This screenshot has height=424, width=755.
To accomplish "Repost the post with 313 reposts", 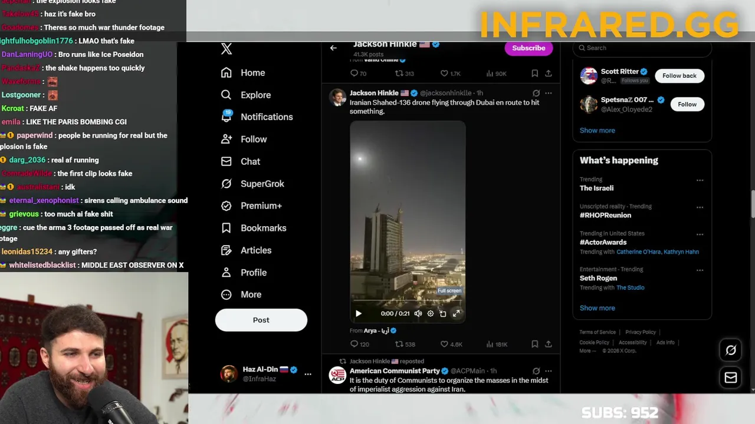I will click(405, 74).
